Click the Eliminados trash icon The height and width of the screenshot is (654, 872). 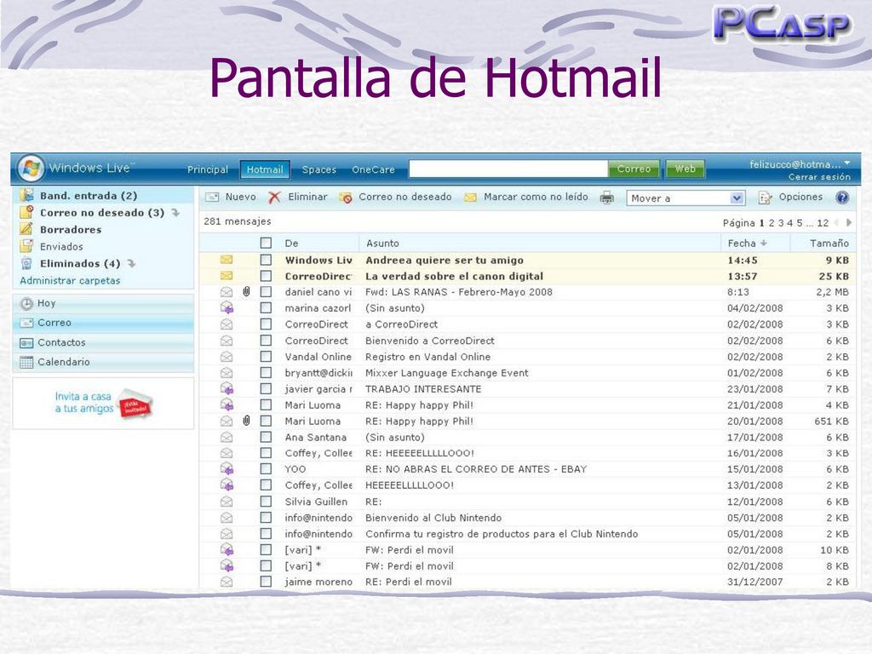pos(26,264)
